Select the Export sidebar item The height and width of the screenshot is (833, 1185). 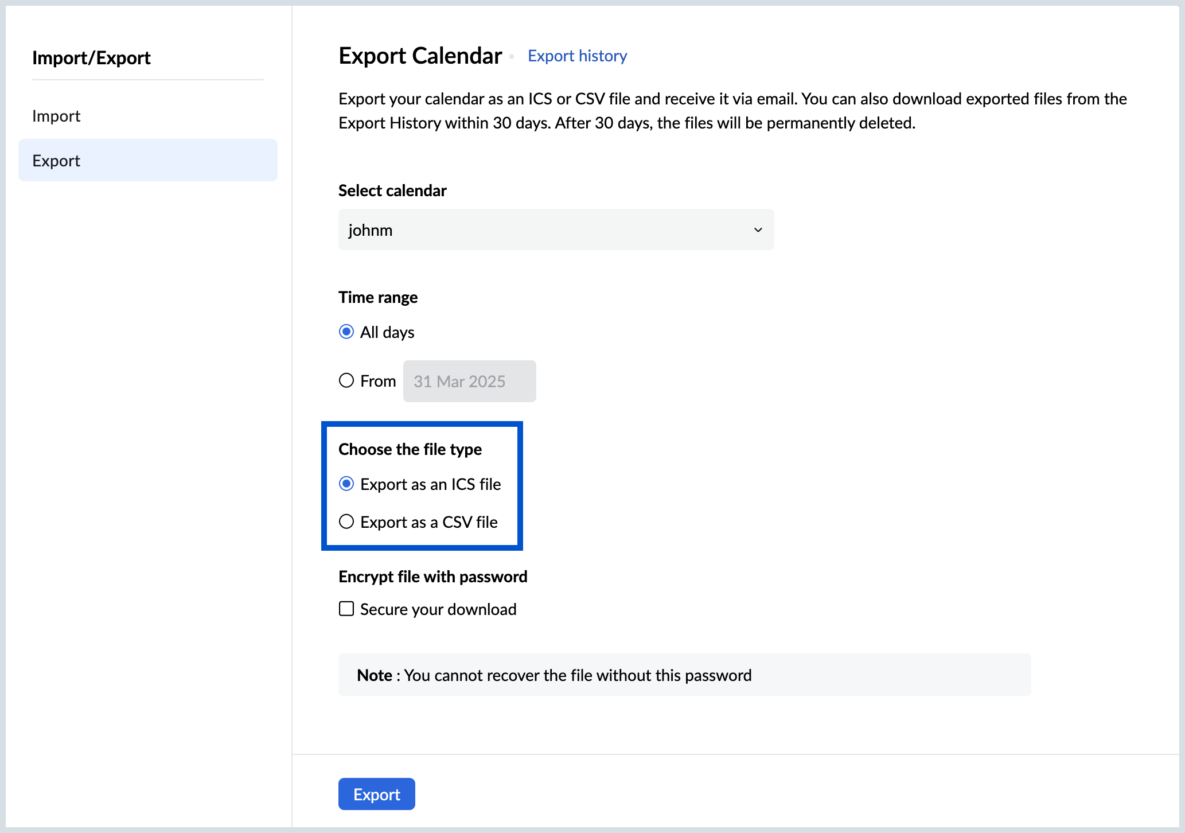148,160
